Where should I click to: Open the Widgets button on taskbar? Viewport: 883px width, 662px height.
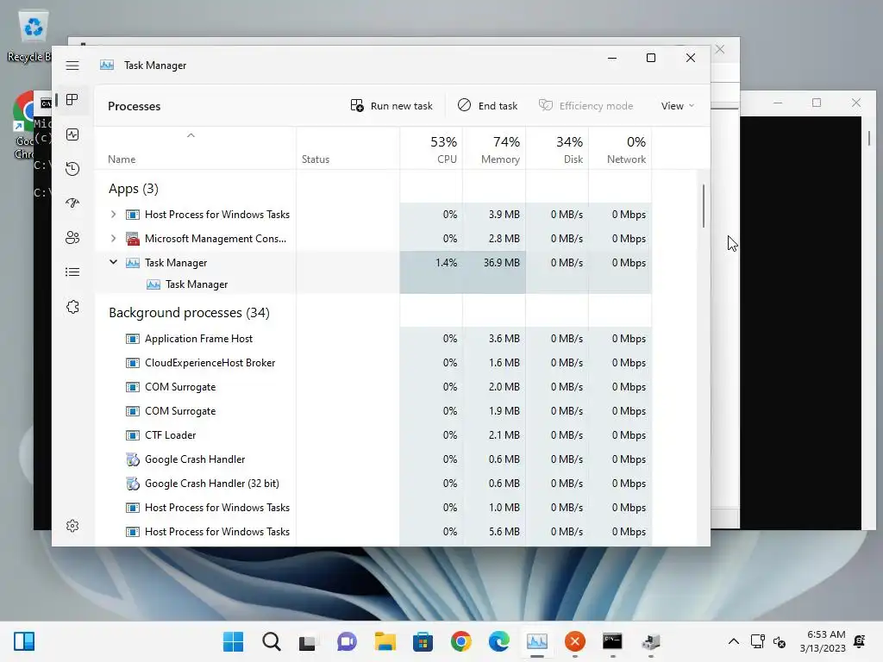(24, 641)
